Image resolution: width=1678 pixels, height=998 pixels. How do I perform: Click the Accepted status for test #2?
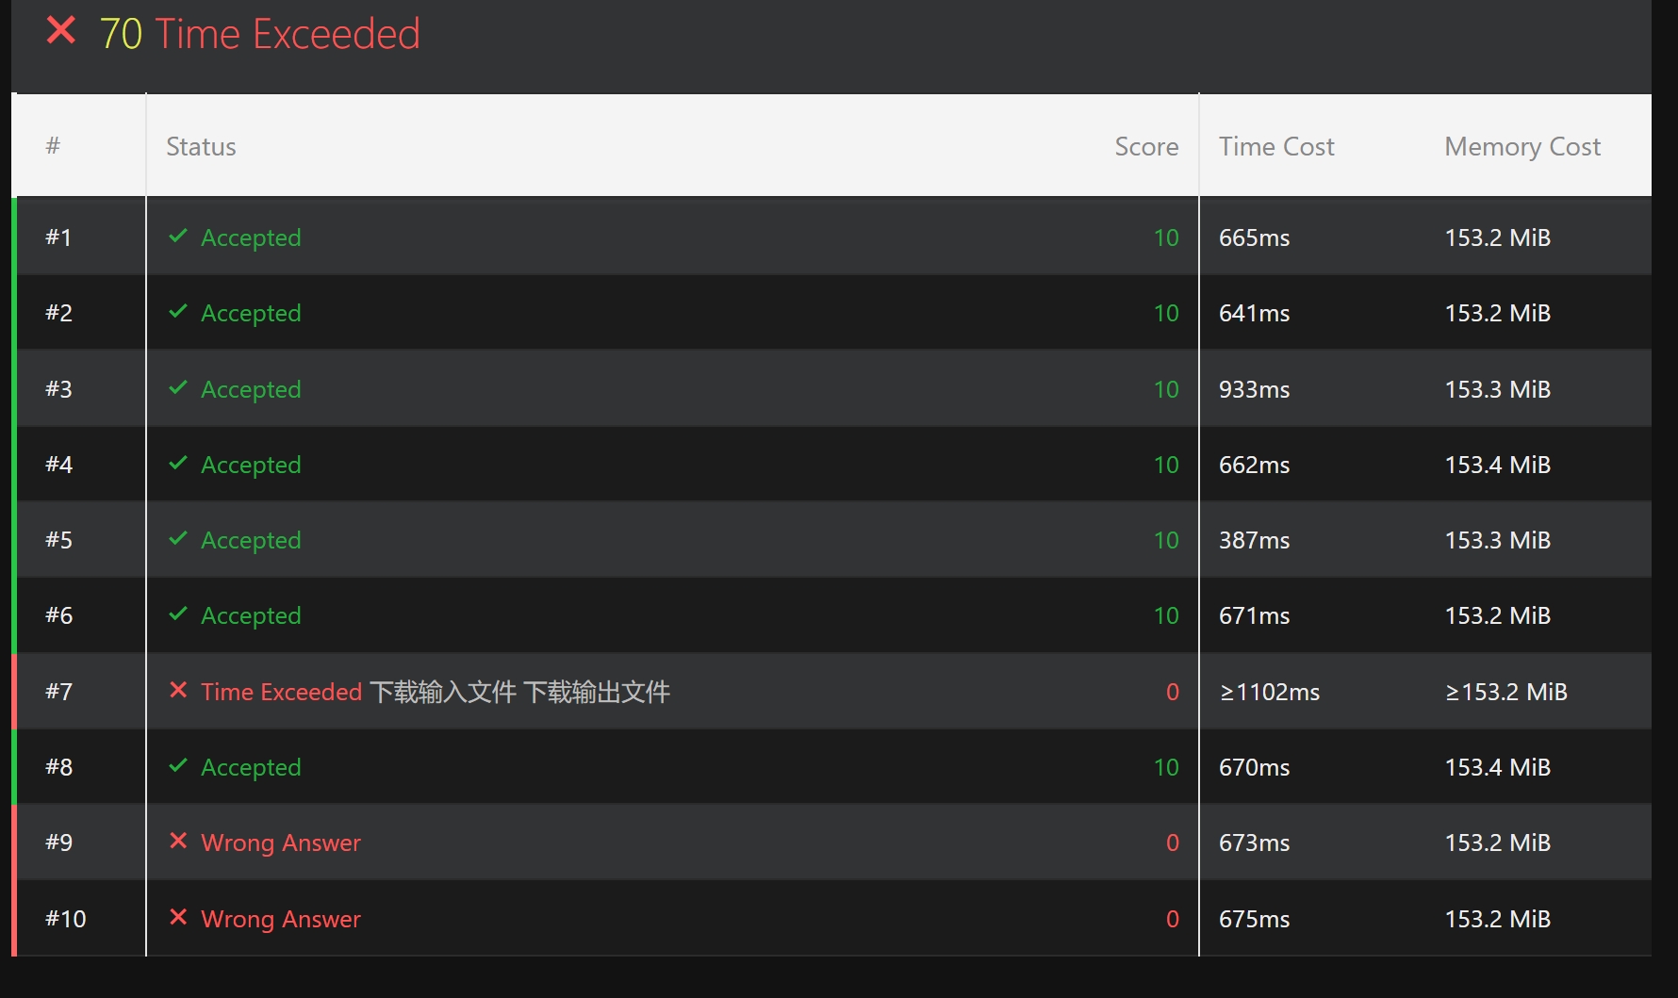tap(251, 313)
